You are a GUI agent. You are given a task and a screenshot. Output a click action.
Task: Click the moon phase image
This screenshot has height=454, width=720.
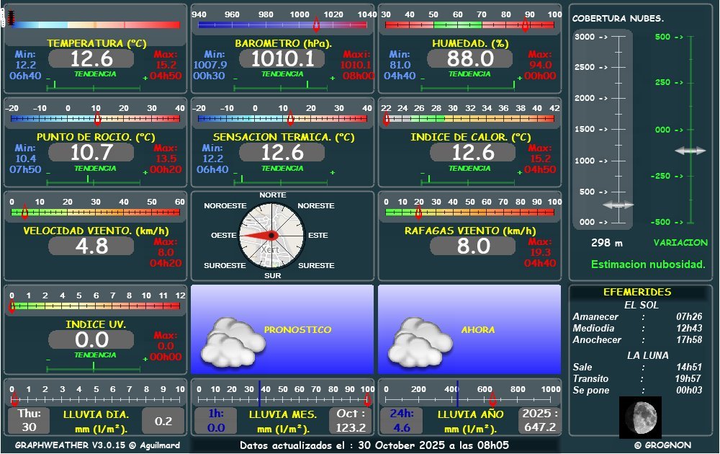(x=640, y=417)
